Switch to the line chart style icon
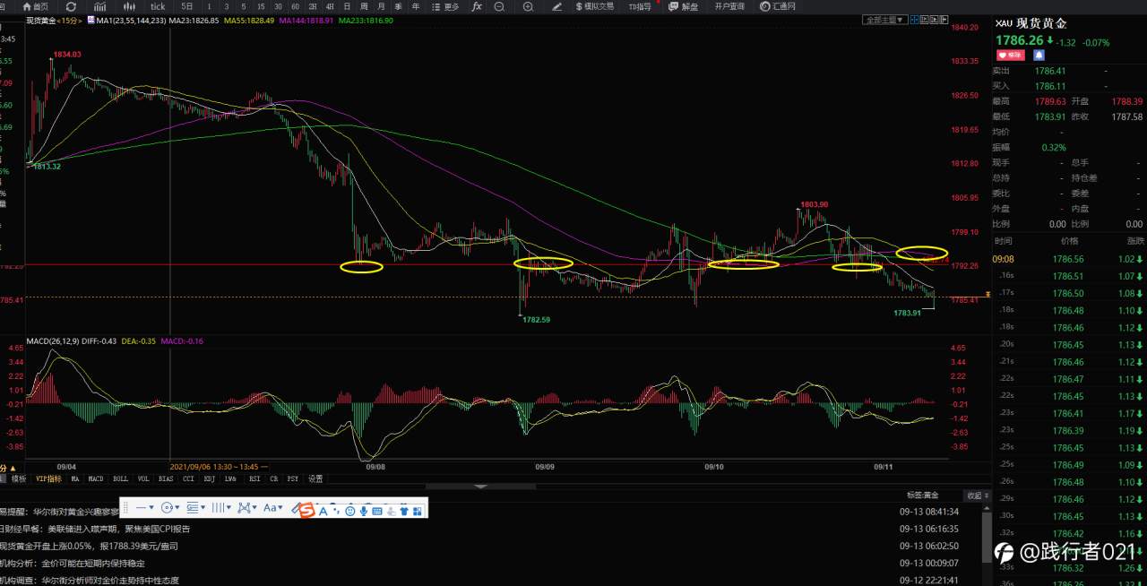The height and width of the screenshot is (586, 1147). point(100,6)
